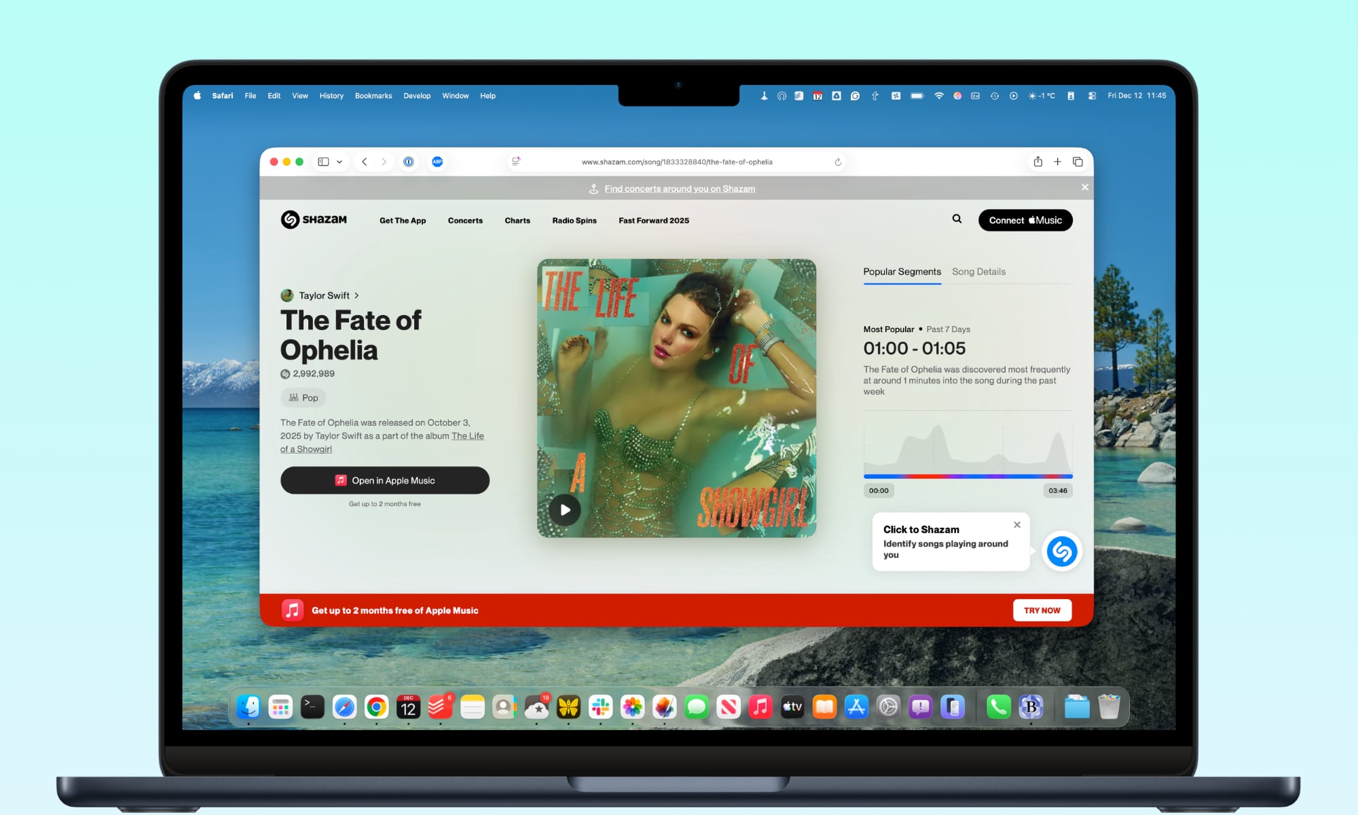This screenshot has height=815, width=1358.
Task: Toggle the Safari sidebar
Action: point(323,162)
